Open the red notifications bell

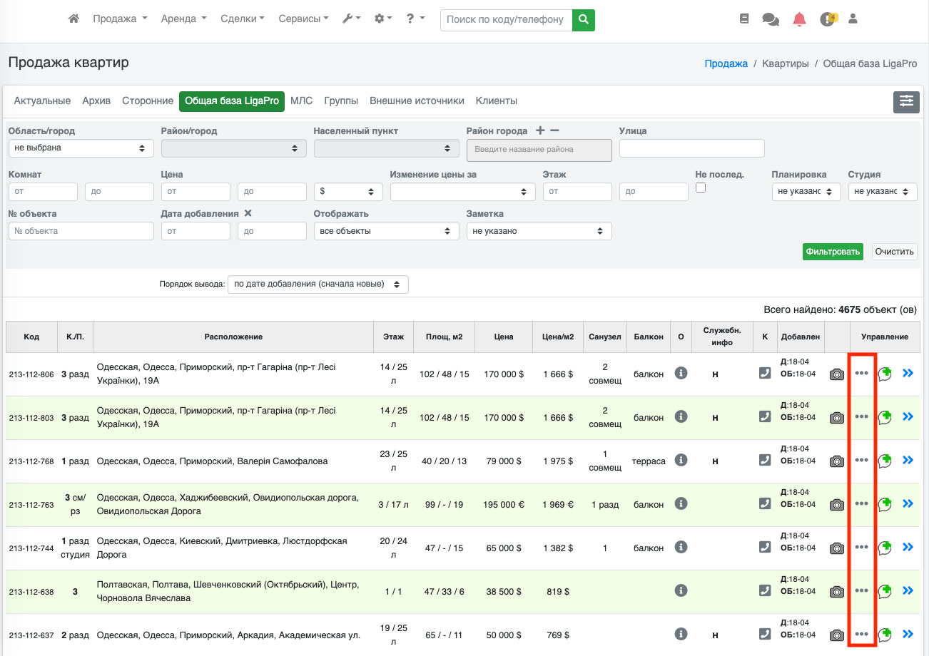799,20
